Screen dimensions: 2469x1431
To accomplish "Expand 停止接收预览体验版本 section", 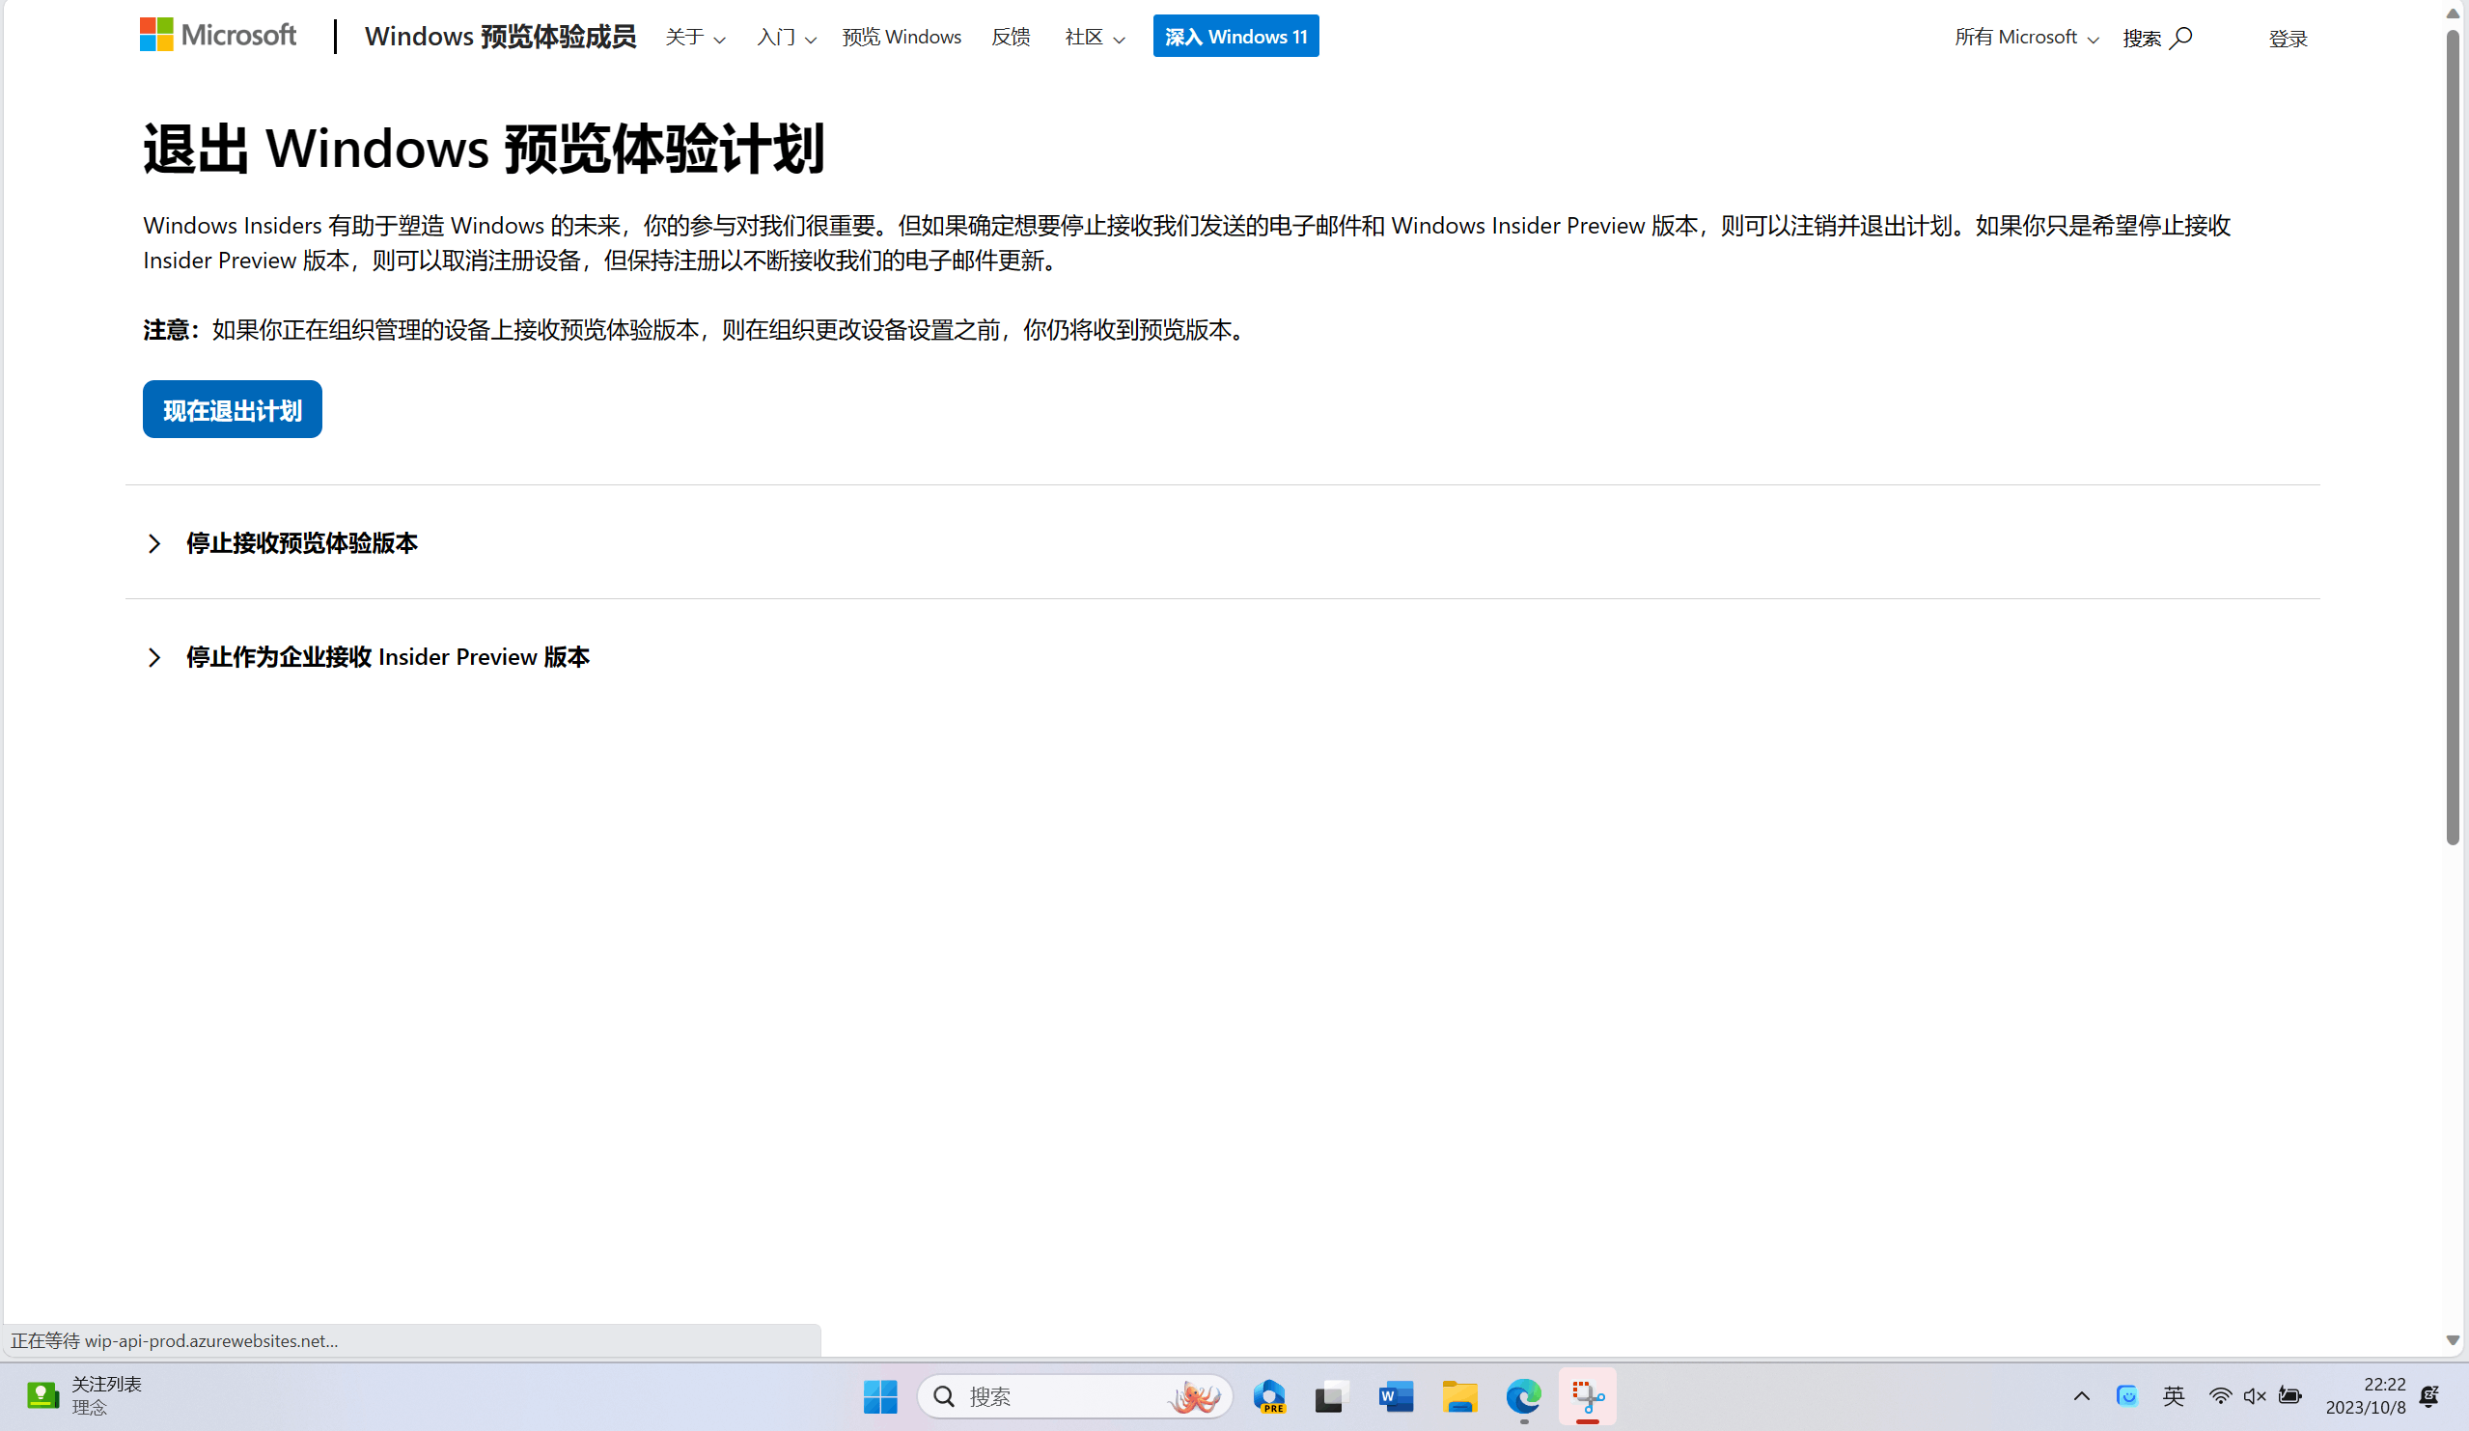I will click(x=301, y=542).
